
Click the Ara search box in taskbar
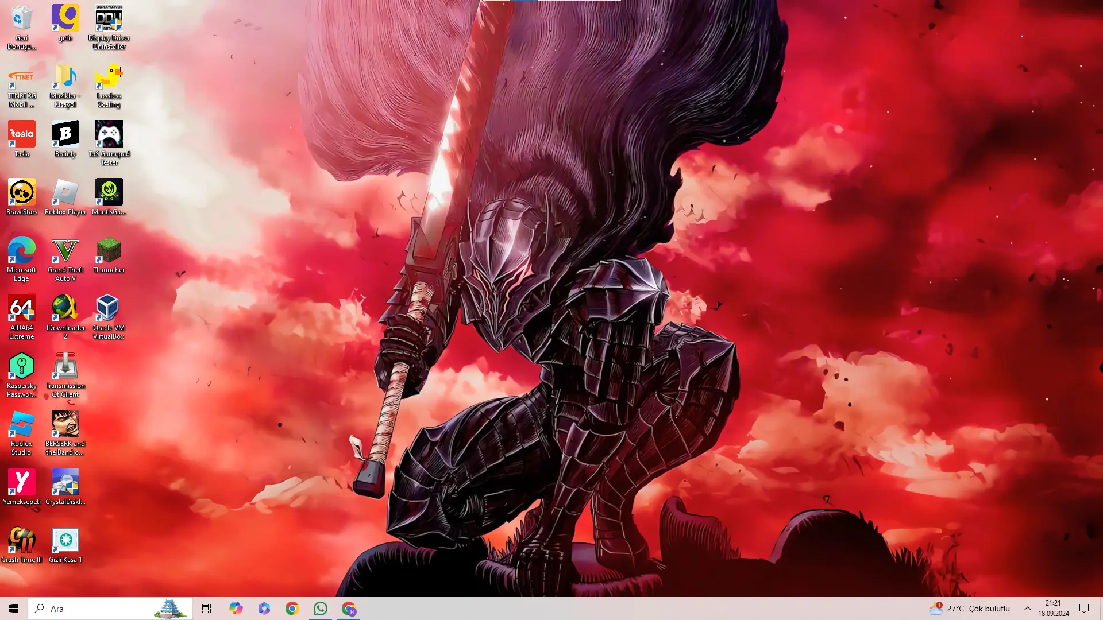(110, 609)
